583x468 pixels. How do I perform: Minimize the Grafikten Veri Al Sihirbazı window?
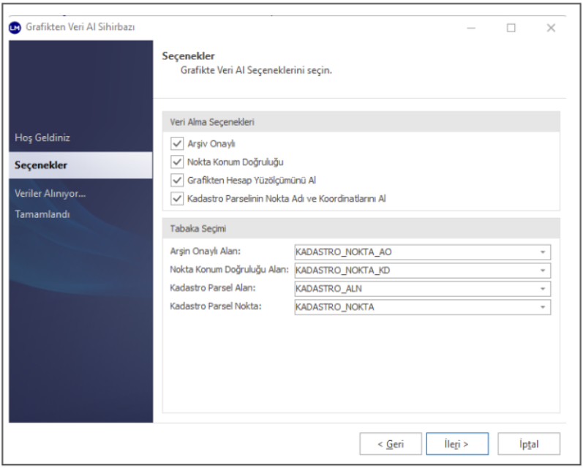click(x=472, y=28)
